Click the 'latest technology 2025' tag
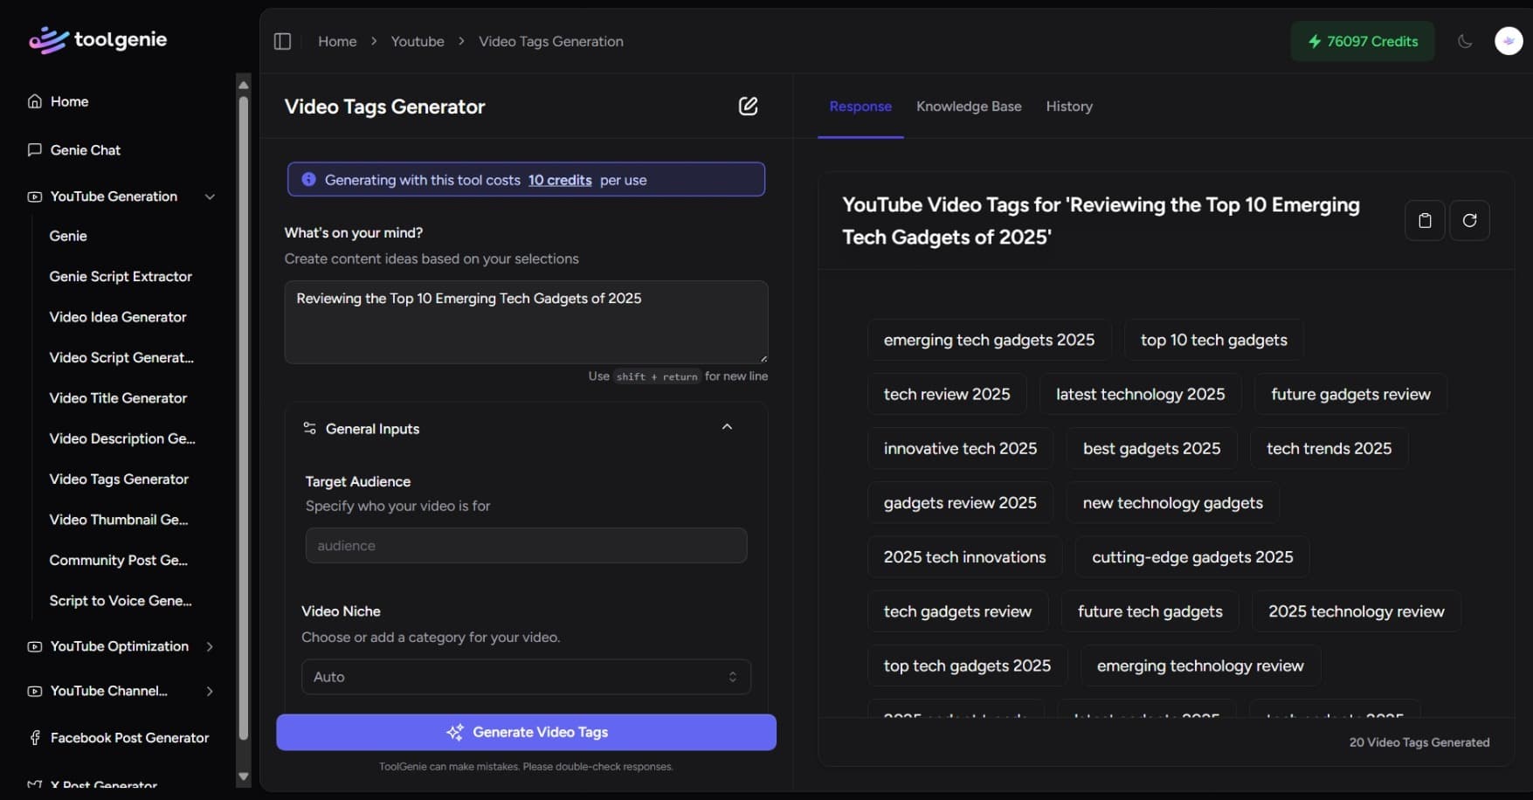This screenshot has width=1533, height=800. [x=1140, y=394]
